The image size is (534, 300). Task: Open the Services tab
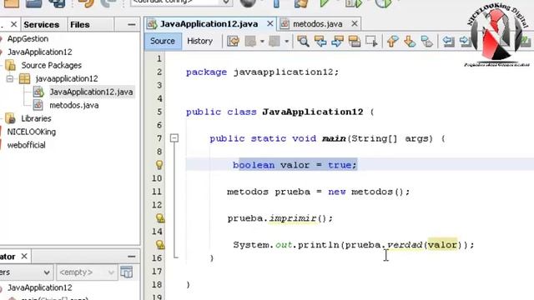coord(41,24)
